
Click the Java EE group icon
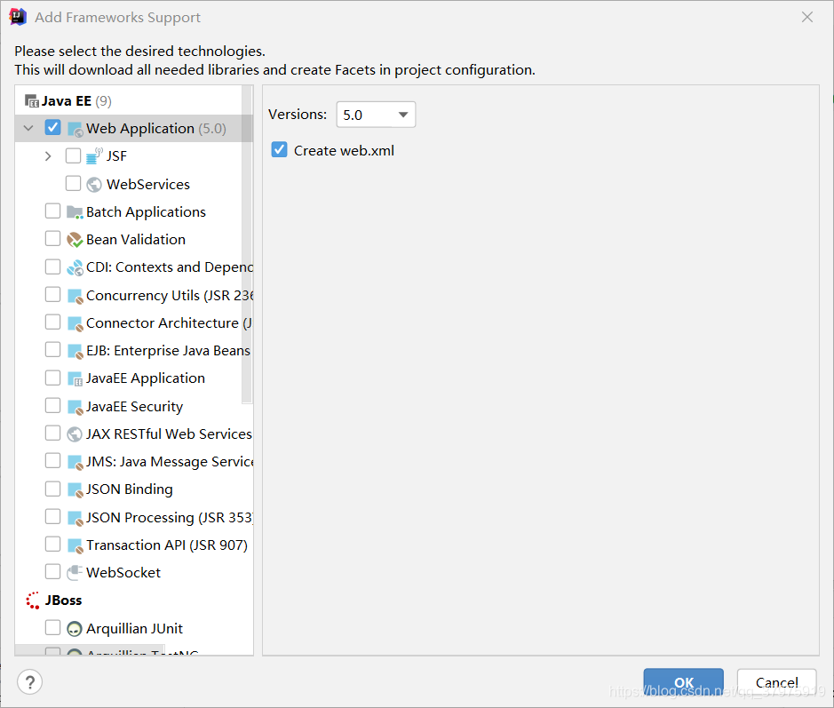(32, 101)
